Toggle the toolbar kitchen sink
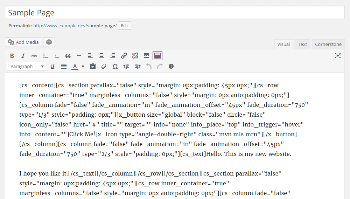This screenshot has height=199, width=350. [x=157, y=56]
